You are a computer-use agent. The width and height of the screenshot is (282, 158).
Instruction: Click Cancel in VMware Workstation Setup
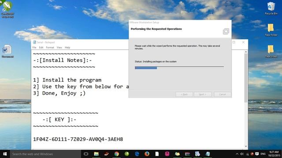click(223, 94)
